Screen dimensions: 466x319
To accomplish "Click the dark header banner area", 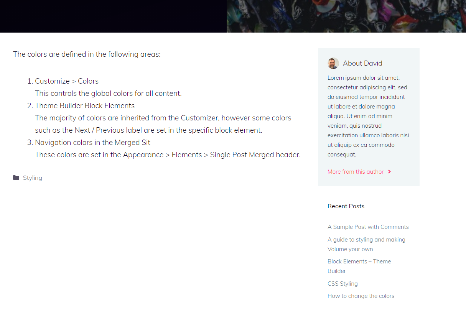I will (x=113, y=16).
